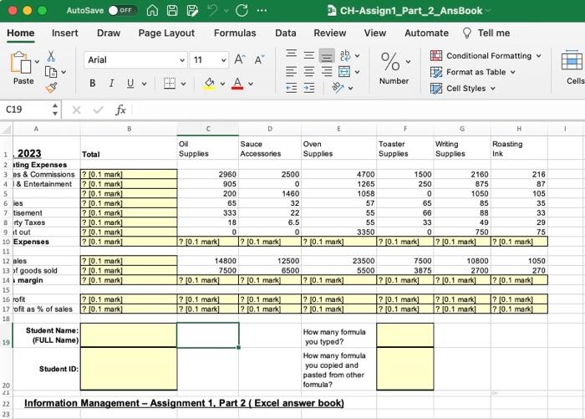Click the Paste button
The width and height of the screenshot is (585, 419).
click(x=23, y=67)
